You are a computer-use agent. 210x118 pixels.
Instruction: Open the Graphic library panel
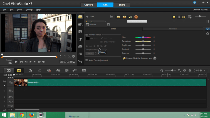[80, 46]
